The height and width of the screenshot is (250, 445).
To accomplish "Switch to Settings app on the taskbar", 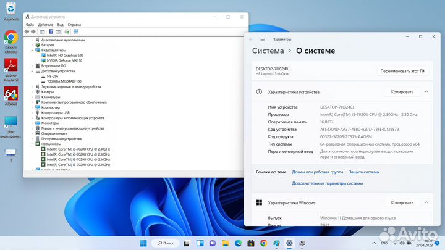I will tap(289, 243).
